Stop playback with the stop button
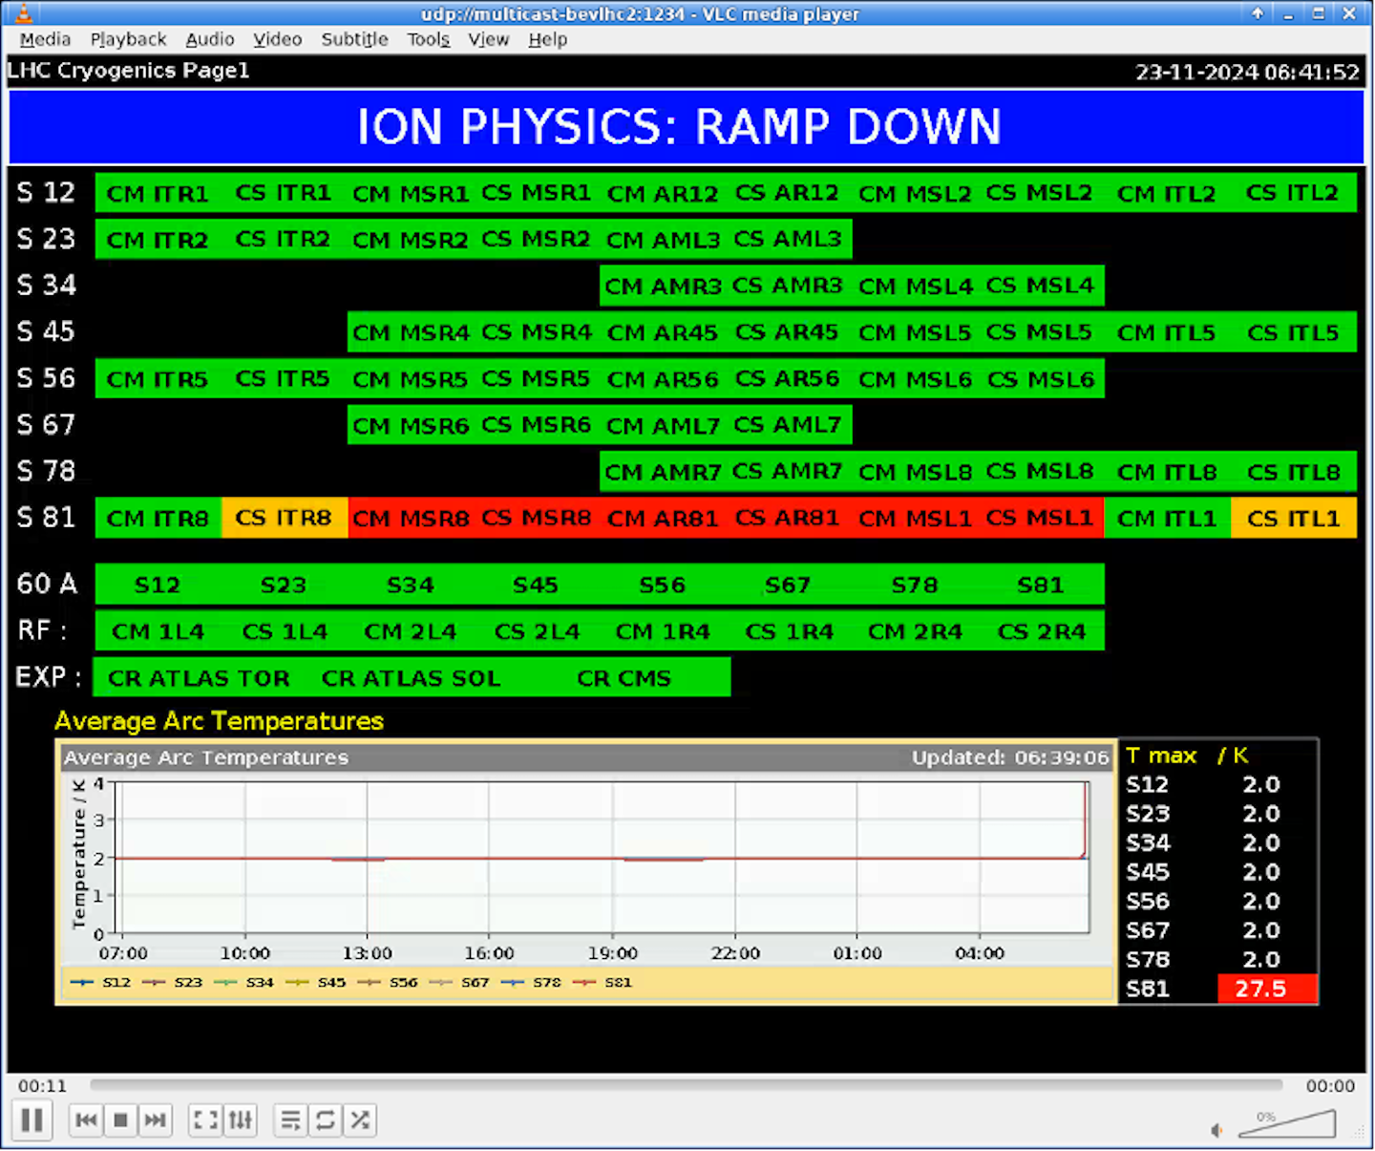Viewport: 1375px width, 1151px height. [x=121, y=1119]
